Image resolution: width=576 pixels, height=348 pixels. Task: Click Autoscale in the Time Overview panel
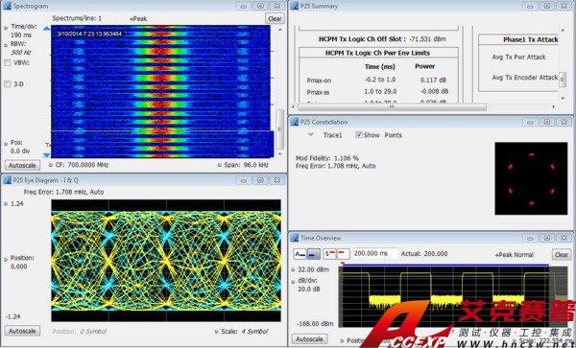[x=309, y=339]
